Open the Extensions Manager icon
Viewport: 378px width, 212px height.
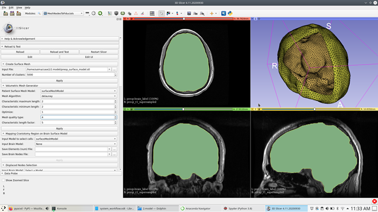[223, 14]
